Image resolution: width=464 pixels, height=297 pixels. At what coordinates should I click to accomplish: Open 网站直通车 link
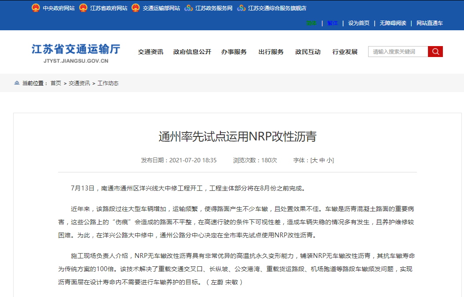click(x=430, y=23)
